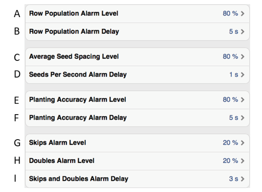Viewport: 262px width, 192px height.
Task: Open Skips Alarm Level setting
Action: tap(57, 143)
